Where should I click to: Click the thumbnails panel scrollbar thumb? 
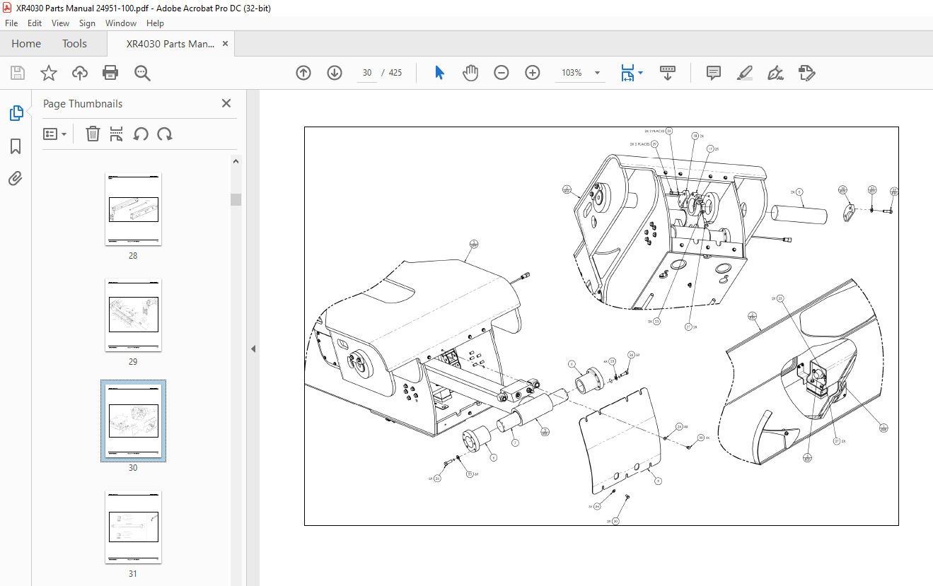pos(236,199)
